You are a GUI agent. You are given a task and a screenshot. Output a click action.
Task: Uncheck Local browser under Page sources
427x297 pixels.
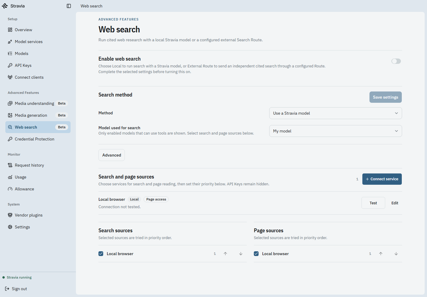(x=256, y=254)
